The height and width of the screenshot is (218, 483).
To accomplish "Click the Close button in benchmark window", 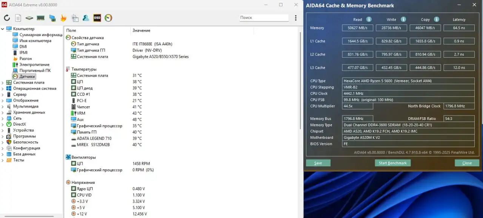I will pyautogui.click(x=467, y=163).
